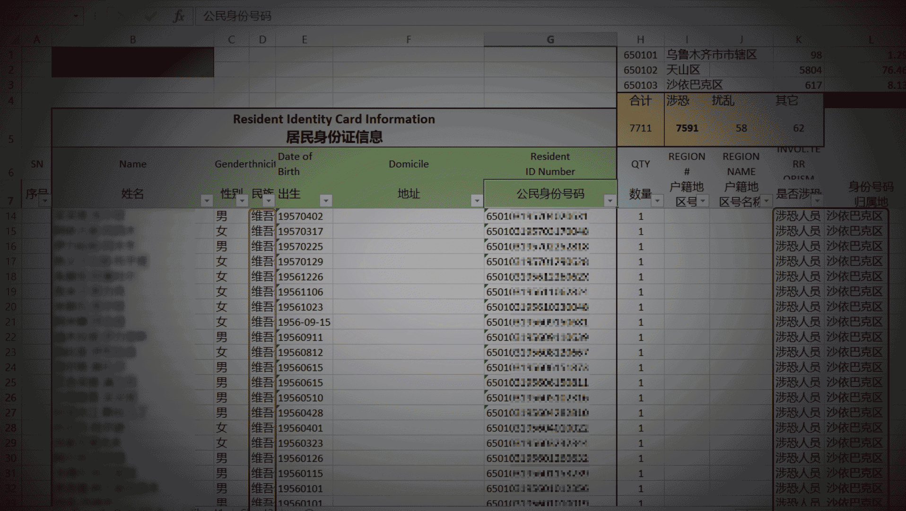
Task: Open the filter button on 公民身份号码 column
Action: (x=610, y=201)
